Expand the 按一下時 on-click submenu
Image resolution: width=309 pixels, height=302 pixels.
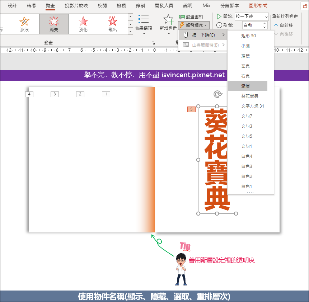tap(203, 35)
